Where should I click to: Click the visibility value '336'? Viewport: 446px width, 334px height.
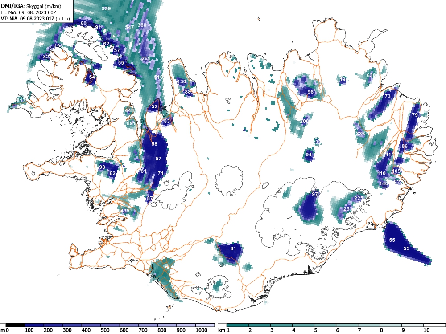(x=360, y=134)
